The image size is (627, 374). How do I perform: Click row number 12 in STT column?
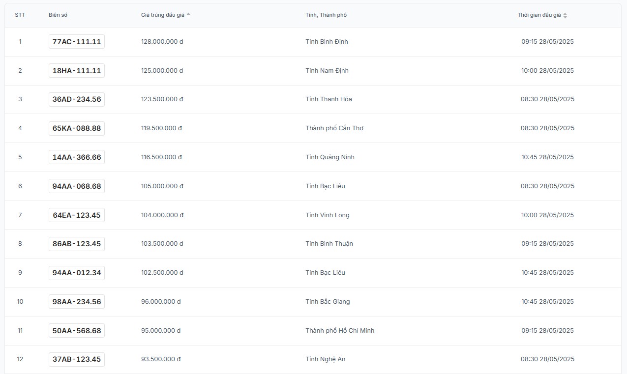[x=20, y=359]
